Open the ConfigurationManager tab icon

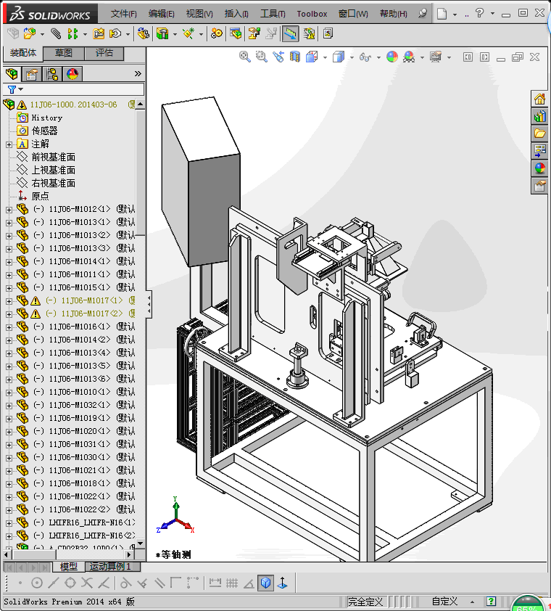tap(51, 73)
